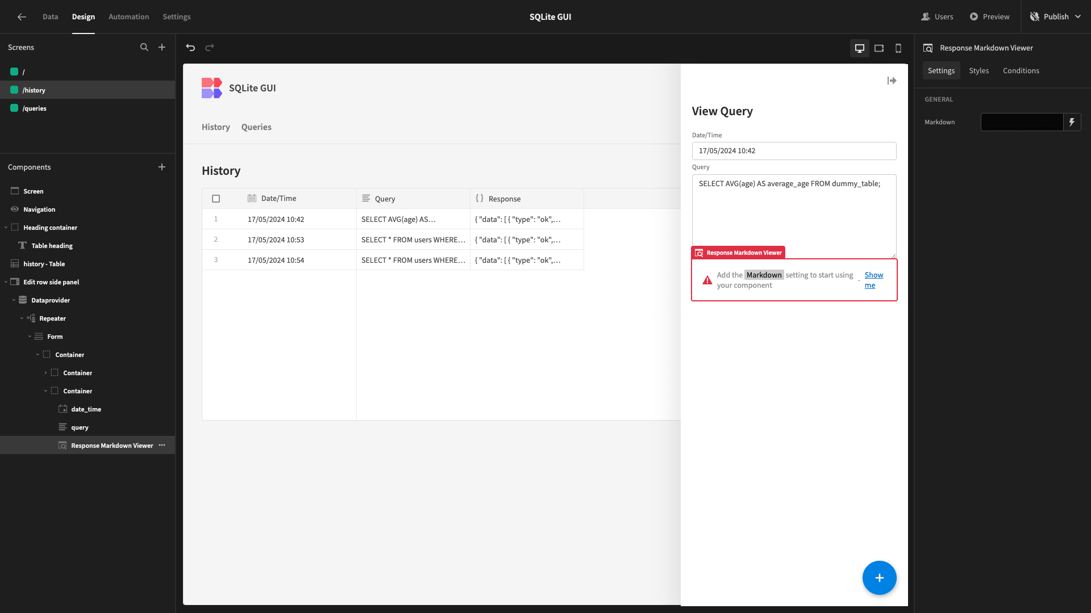Image resolution: width=1091 pixels, height=613 pixels.
Task: Select the /queries screen
Action: (88, 108)
